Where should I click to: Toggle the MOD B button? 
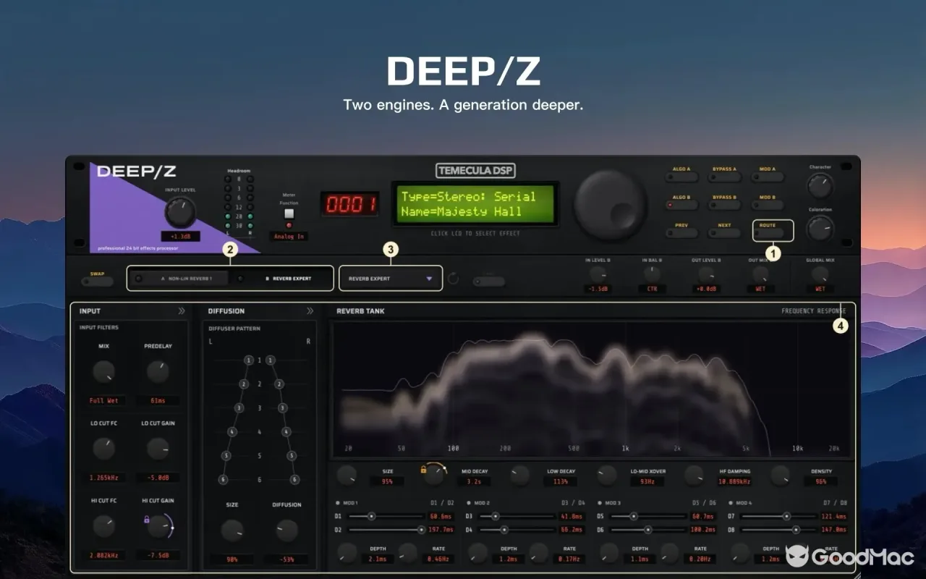coord(767,206)
